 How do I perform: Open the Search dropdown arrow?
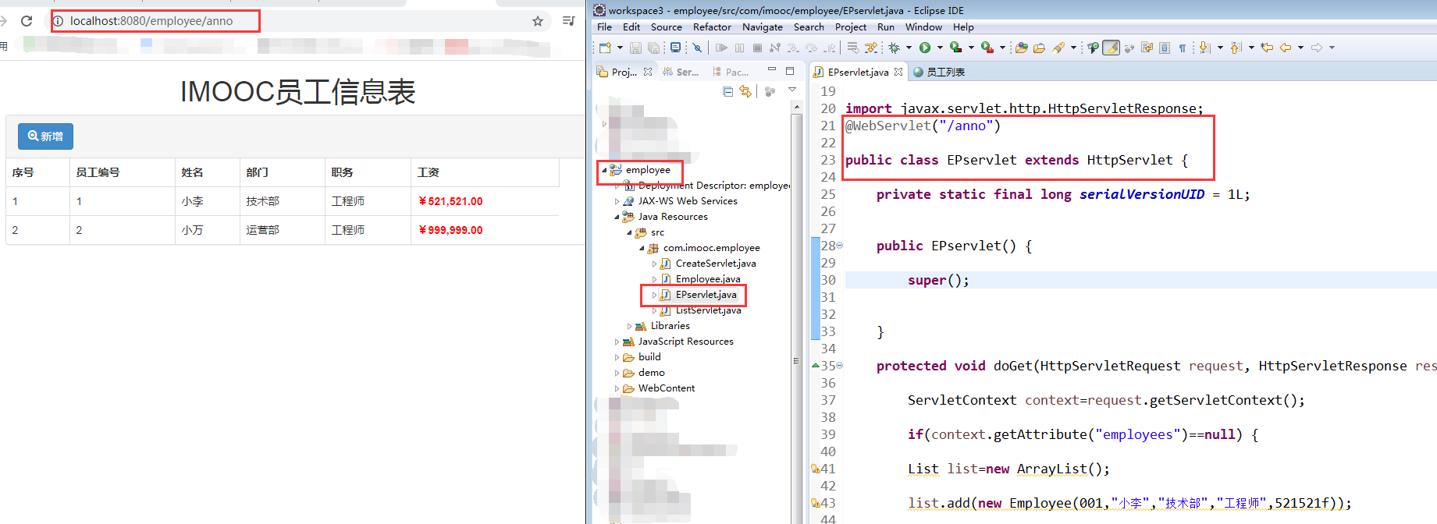click(x=1073, y=48)
